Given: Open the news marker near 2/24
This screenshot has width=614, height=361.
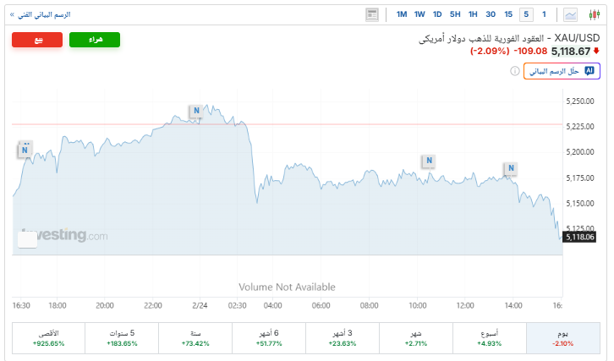Looking at the screenshot, I should coord(195,111).
